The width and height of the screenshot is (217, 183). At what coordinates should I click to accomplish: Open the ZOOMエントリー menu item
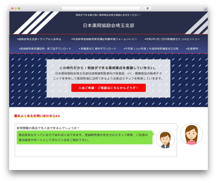coord(172,39)
